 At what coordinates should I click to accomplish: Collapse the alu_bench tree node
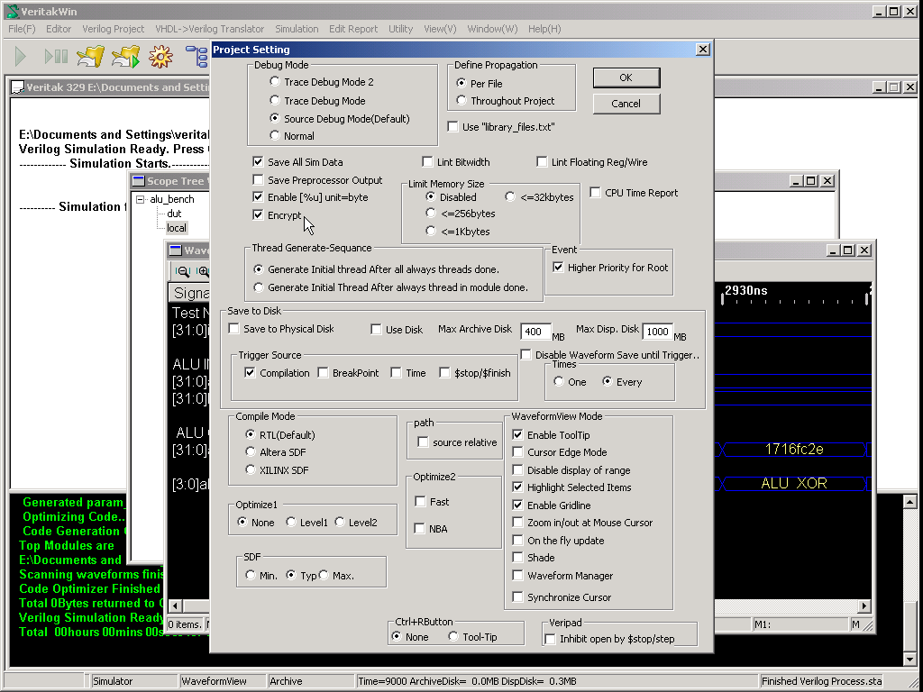[x=141, y=199]
